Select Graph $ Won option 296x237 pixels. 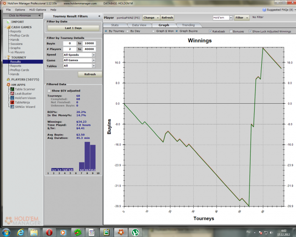click(155, 31)
